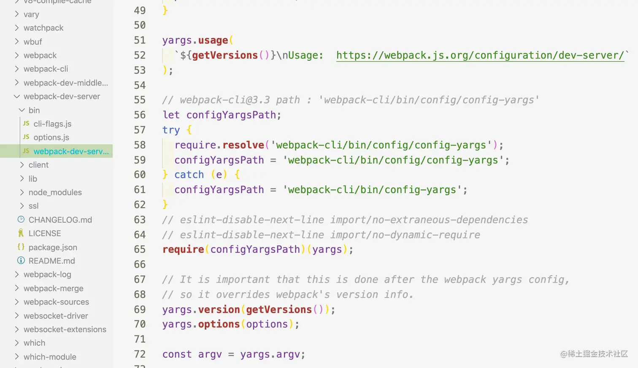
Task: Click 'yargs.options(options);' on line 70
Action: tap(231, 324)
